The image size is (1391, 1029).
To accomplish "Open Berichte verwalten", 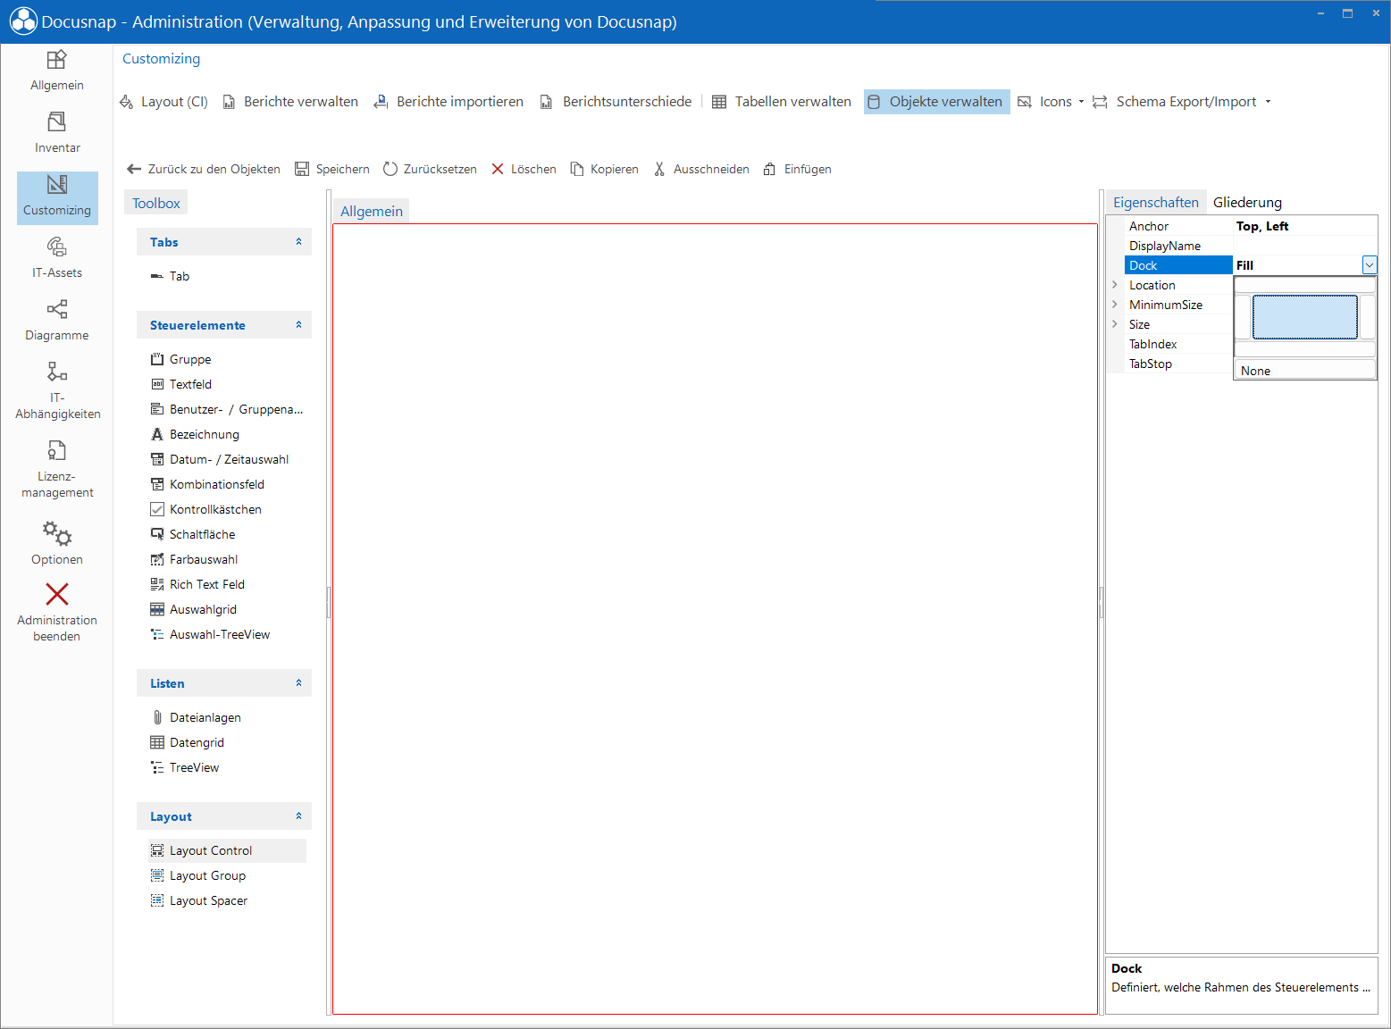I will coord(290,102).
